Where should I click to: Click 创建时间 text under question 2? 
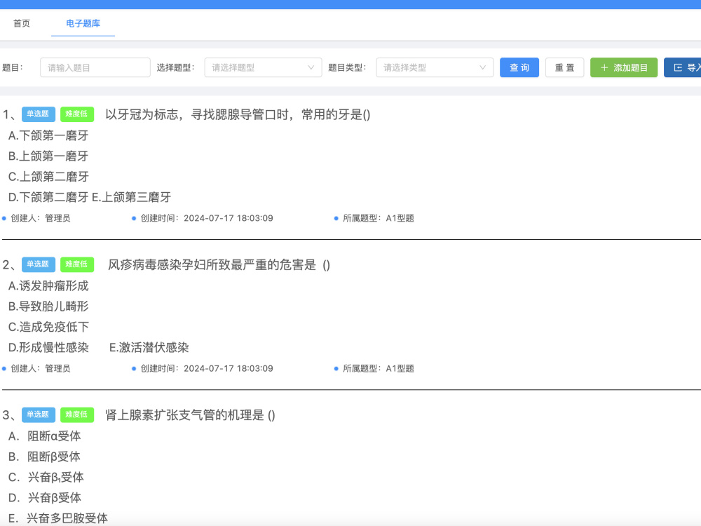[207, 369]
